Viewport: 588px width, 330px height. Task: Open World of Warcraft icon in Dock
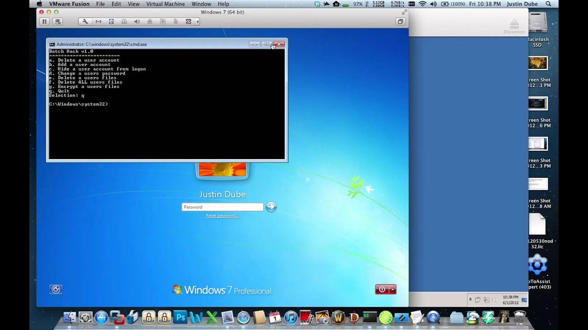(338, 317)
